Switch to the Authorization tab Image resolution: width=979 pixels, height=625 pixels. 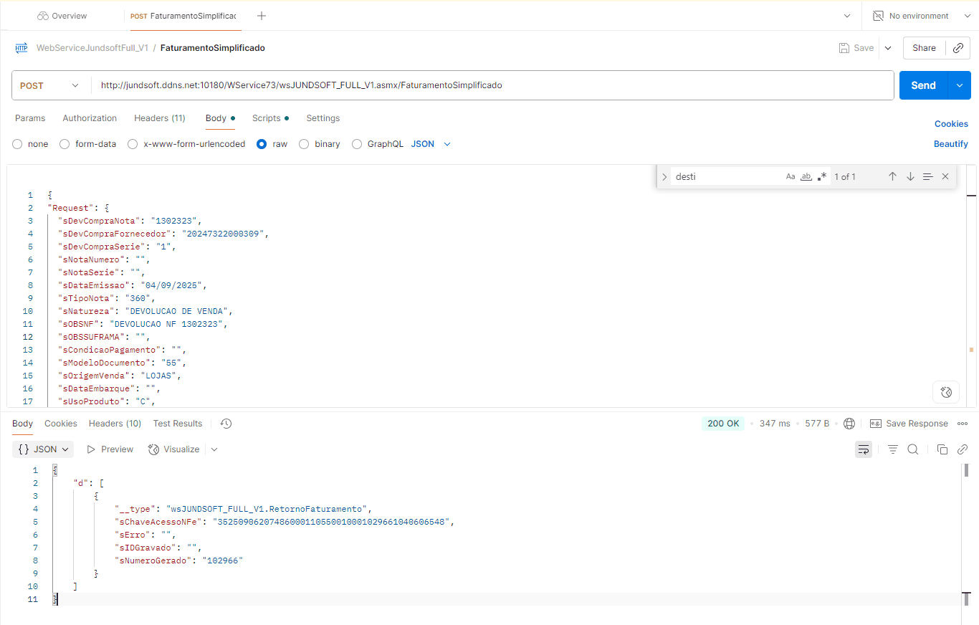90,118
